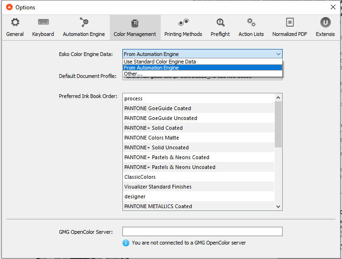Open the Preflight magnifier icon
342x259 pixels.
pos(221,22)
